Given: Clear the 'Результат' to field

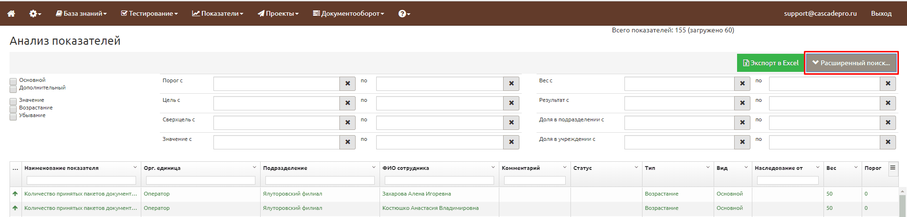Looking at the screenshot, I should click(888, 103).
